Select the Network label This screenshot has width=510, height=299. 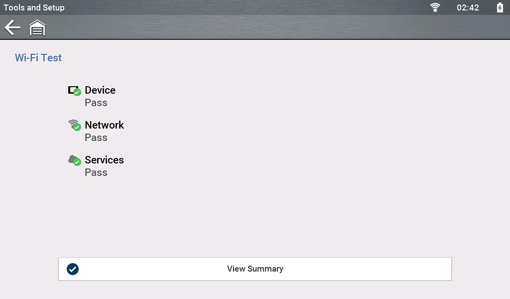click(104, 125)
